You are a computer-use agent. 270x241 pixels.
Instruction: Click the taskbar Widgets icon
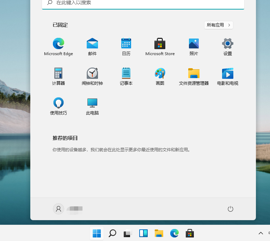point(143,233)
